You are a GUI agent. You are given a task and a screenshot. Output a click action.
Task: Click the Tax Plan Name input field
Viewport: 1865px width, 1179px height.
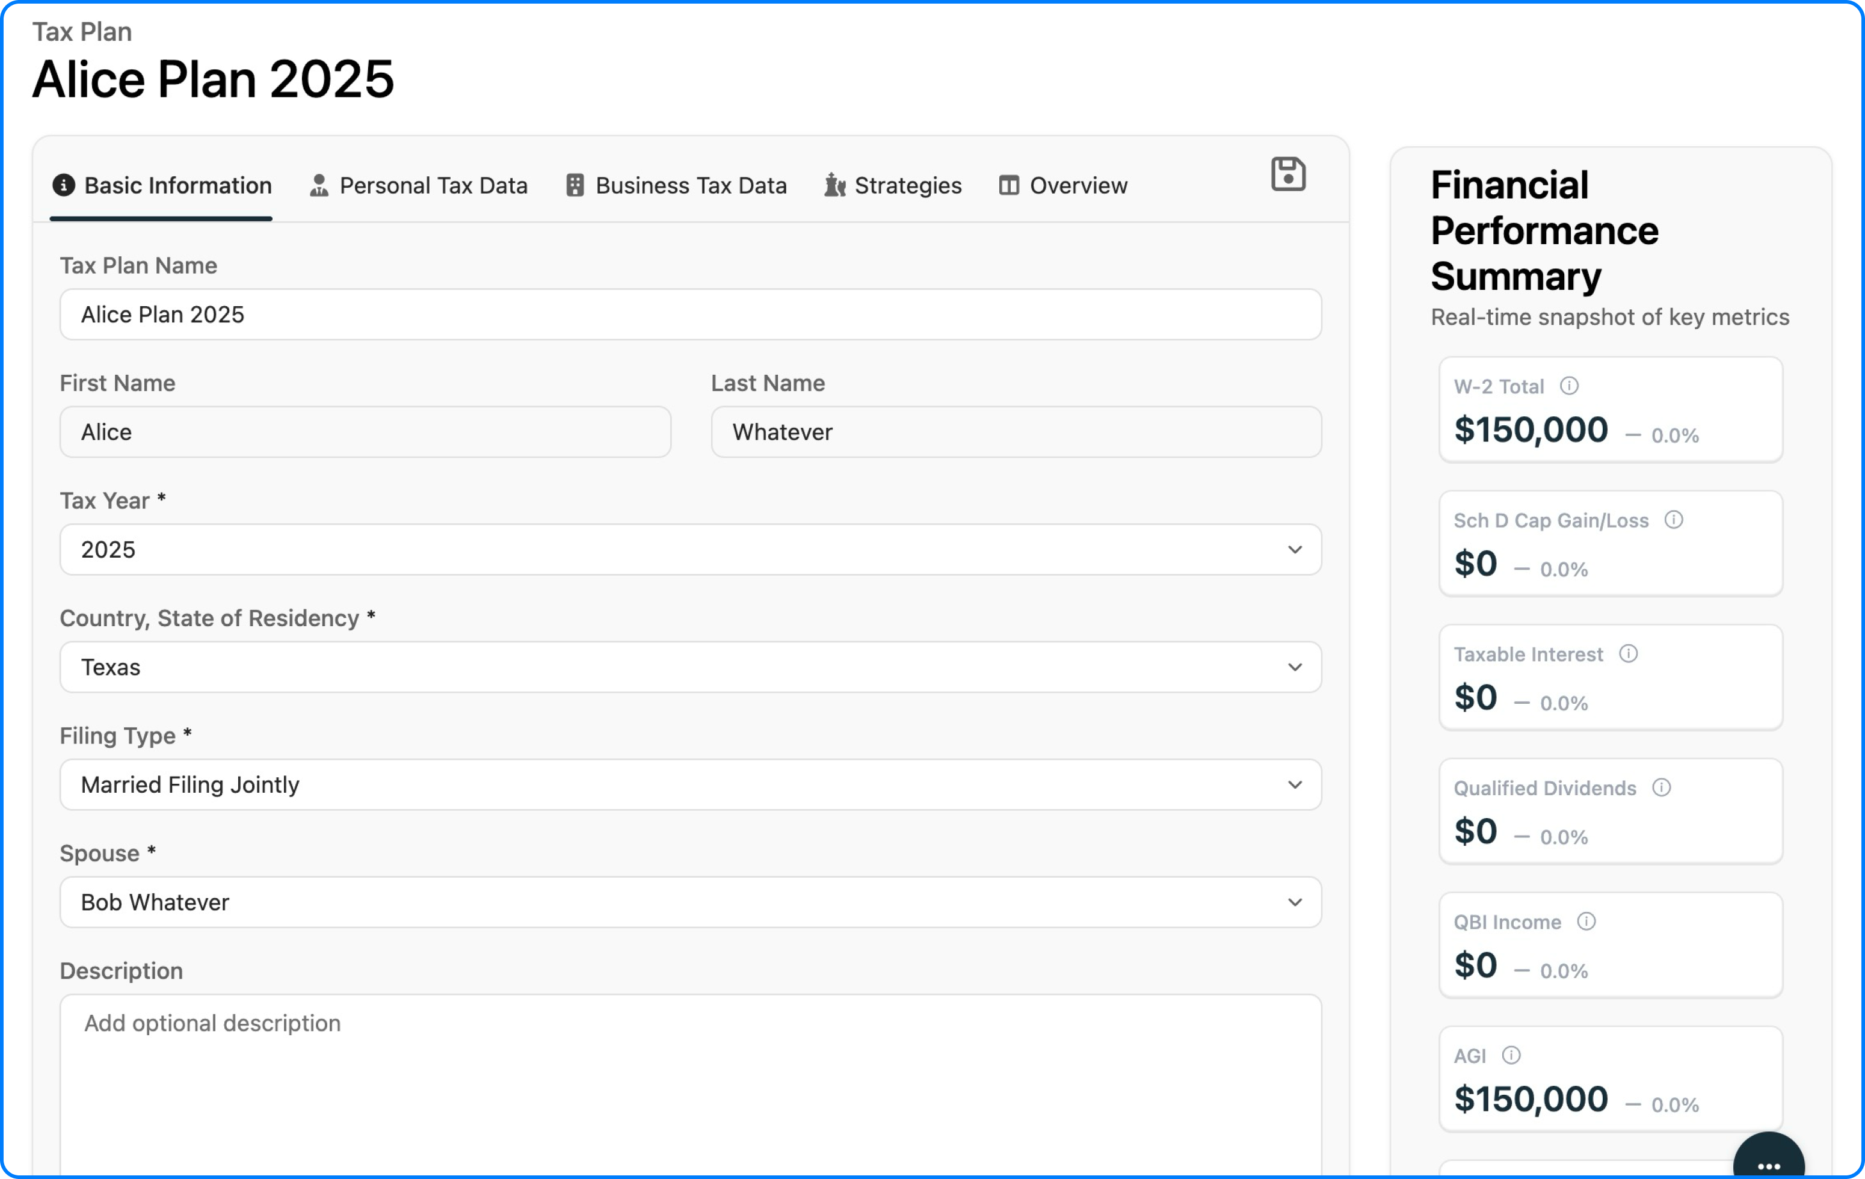(690, 315)
